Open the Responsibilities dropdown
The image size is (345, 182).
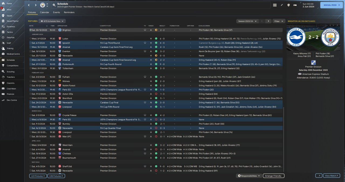[x=249, y=176]
